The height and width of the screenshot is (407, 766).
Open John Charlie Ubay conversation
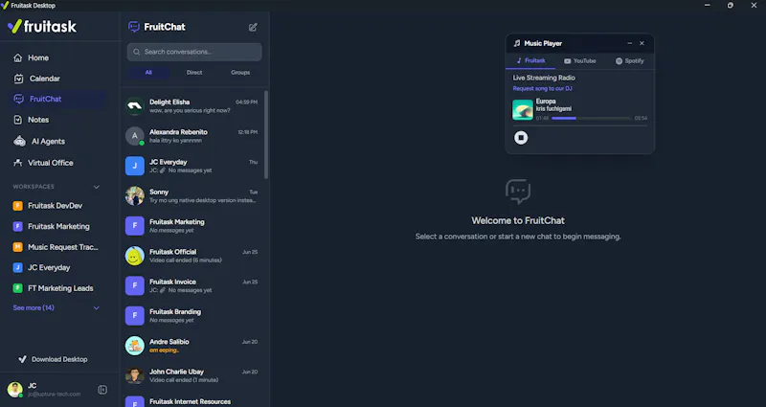coord(192,375)
